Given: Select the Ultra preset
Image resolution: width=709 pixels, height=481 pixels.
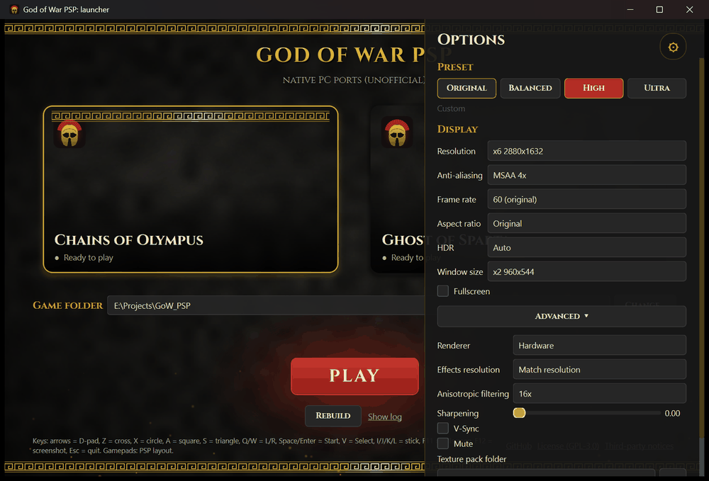Looking at the screenshot, I should [x=657, y=88].
